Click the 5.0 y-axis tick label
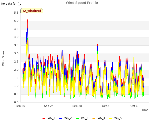Image resolution: width=164 pixels, height=123 pixels. (x=16, y=21)
